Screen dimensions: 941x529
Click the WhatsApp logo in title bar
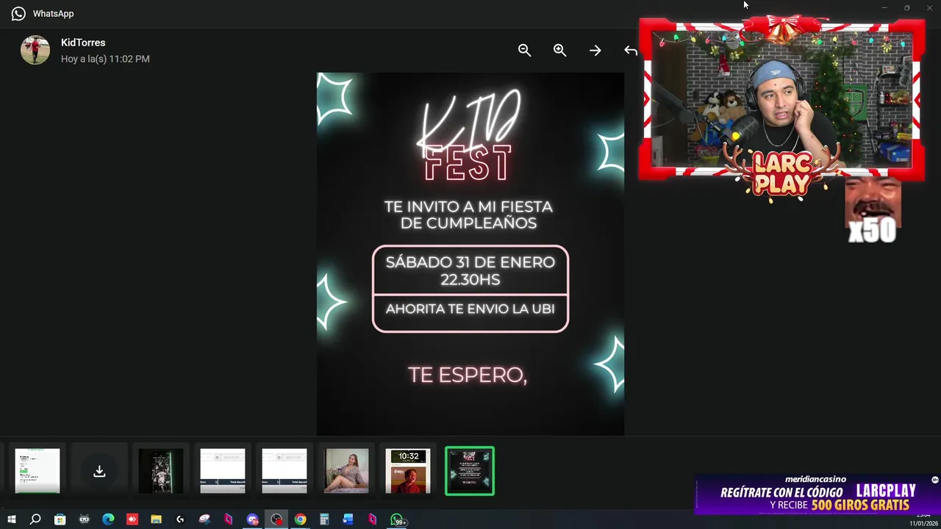[x=18, y=13]
